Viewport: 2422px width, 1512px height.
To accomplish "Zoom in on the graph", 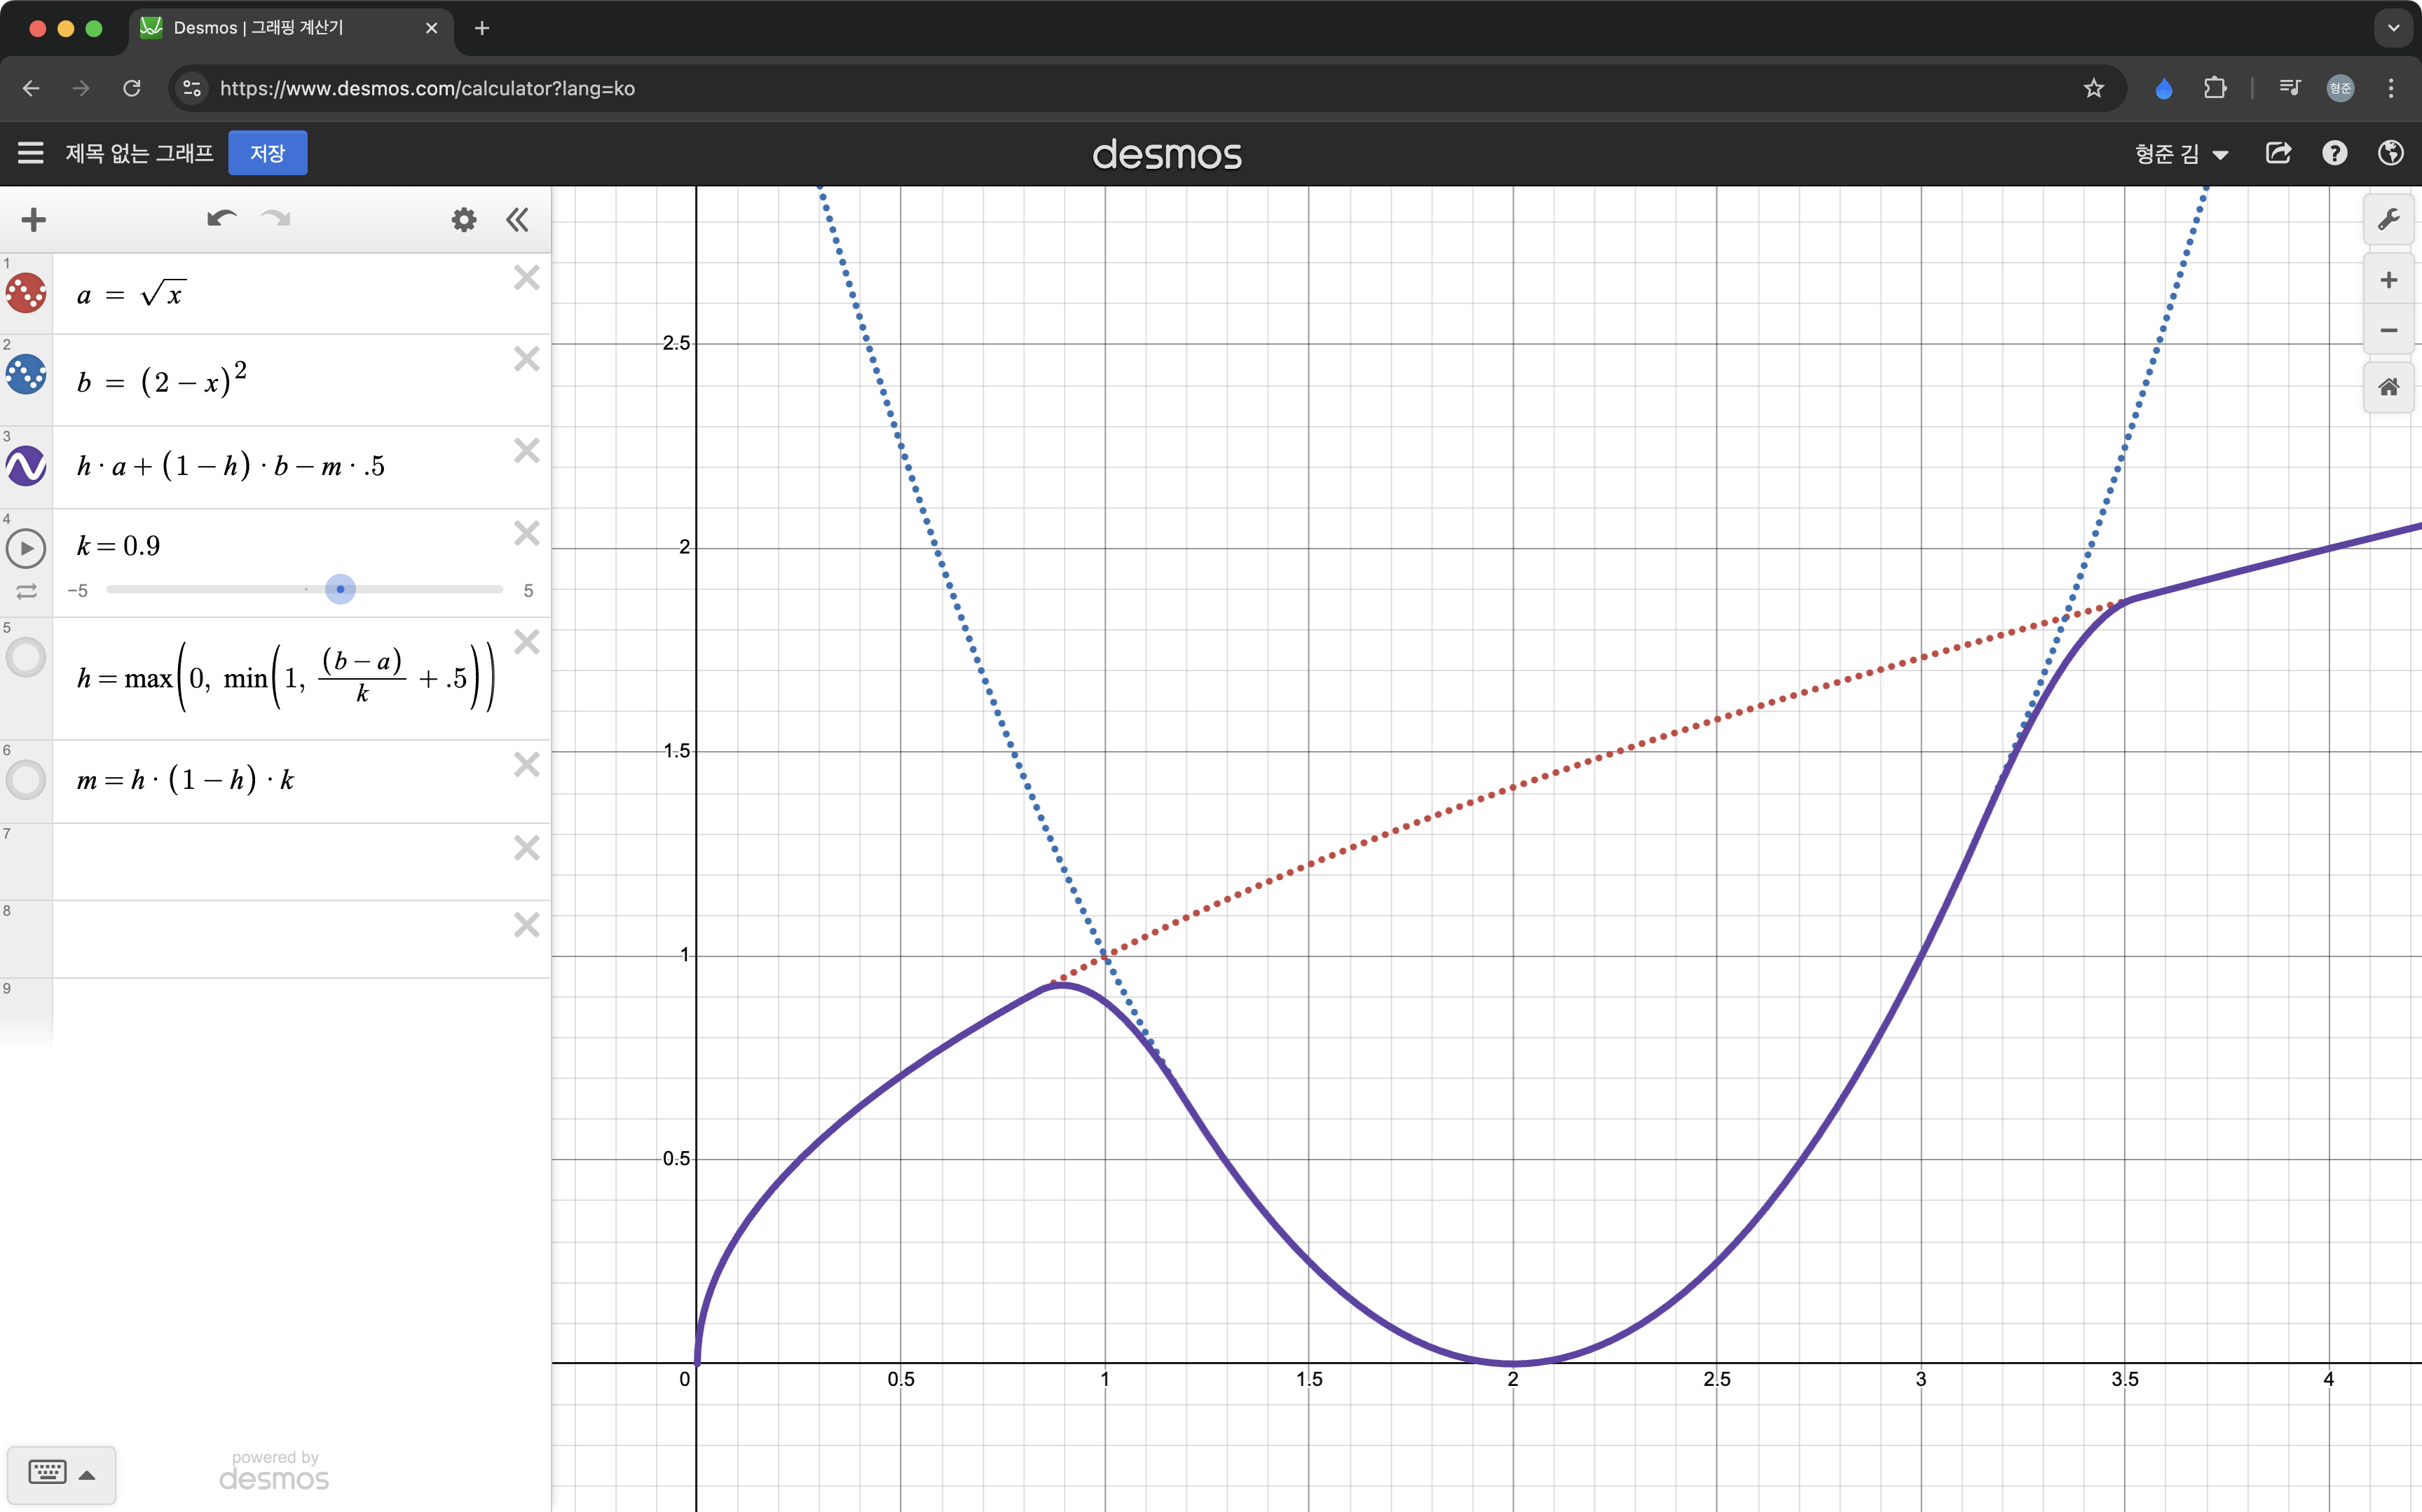I will click(2388, 280).
